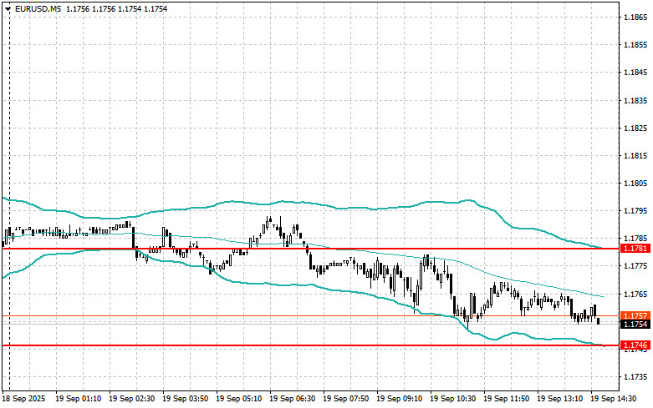Click the small triangle arrow before EURUSD,M5
The image size is (653, 408).
point(8,8)
